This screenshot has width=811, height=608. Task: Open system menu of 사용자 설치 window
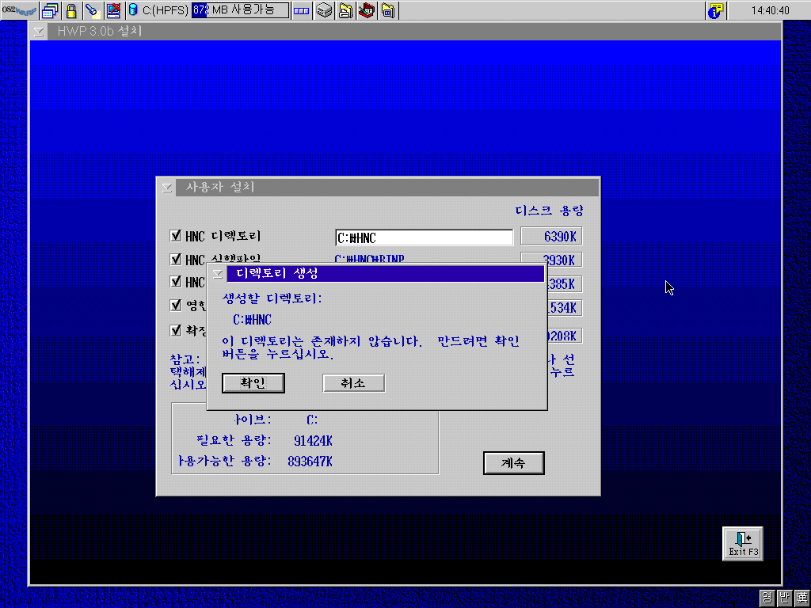tap(167, 187)
